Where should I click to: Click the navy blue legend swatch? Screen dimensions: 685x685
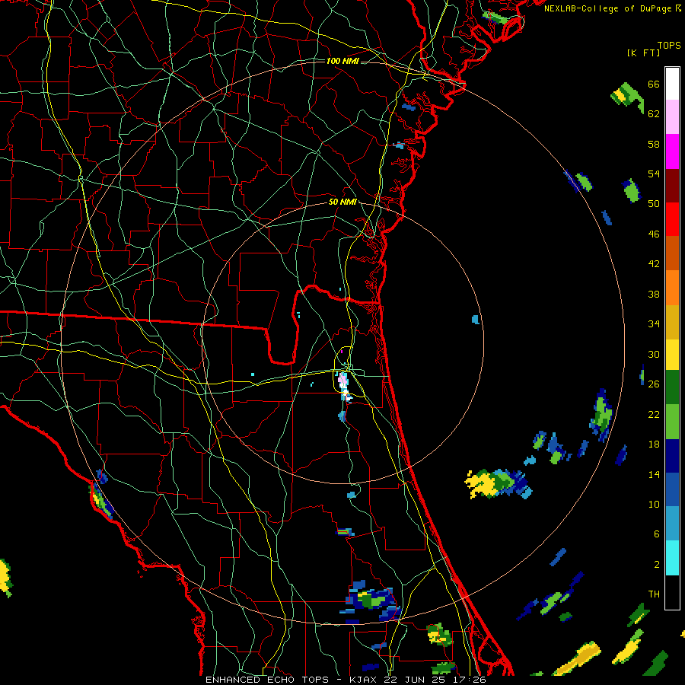pos(672,456)
